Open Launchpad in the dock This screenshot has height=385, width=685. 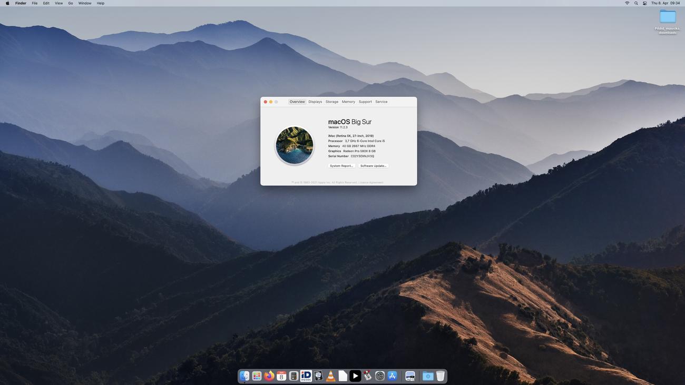point(257,376)
